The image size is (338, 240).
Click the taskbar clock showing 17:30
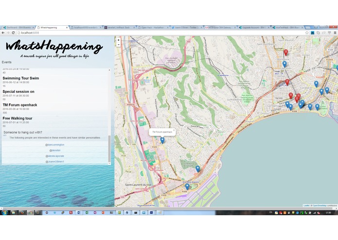point(328,212)
